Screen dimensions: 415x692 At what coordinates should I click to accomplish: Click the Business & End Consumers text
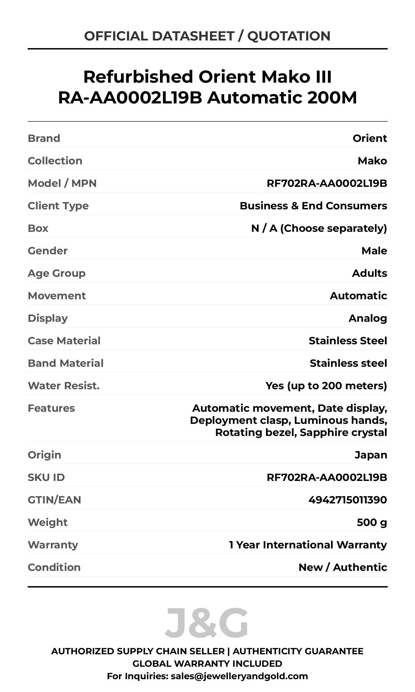click(313, 206)
